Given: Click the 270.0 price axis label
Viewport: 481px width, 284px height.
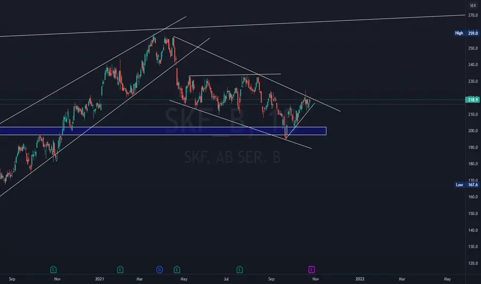Looking at the screenshot, I should coord(473,15).
